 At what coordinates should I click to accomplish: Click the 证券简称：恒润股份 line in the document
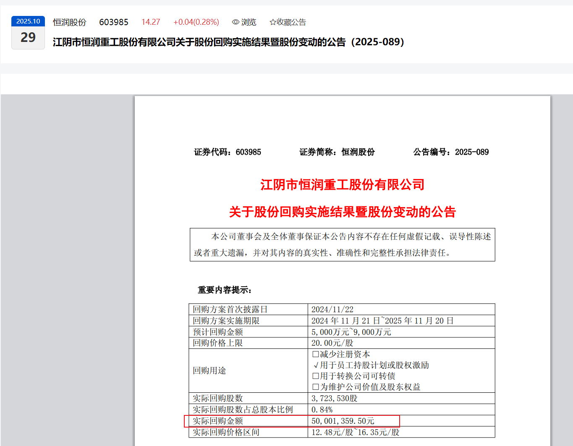(337, 152)
